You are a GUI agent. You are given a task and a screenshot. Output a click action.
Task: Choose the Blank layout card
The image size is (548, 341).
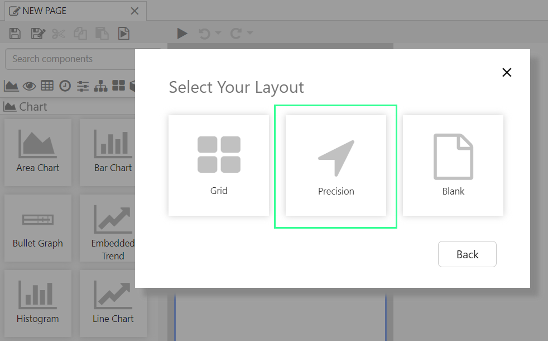(x=453, y=165)
